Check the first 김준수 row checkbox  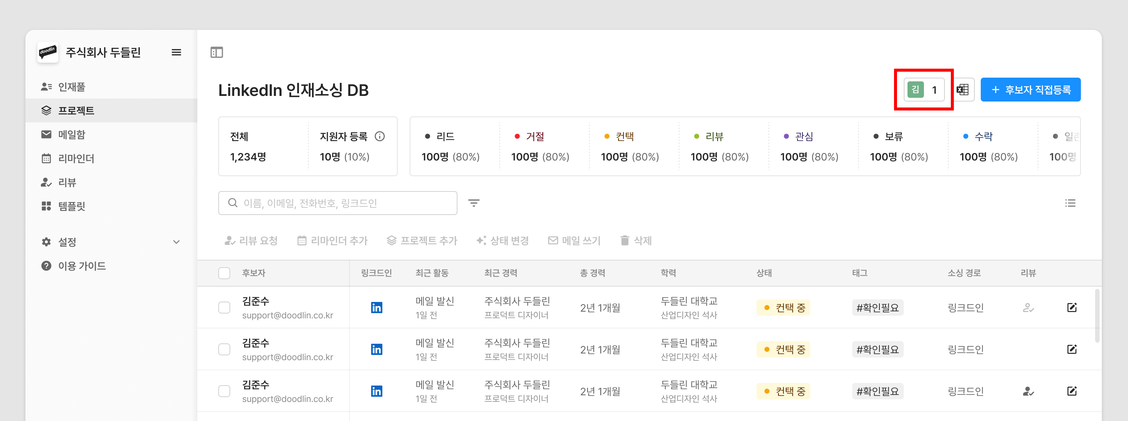[224, 307]
